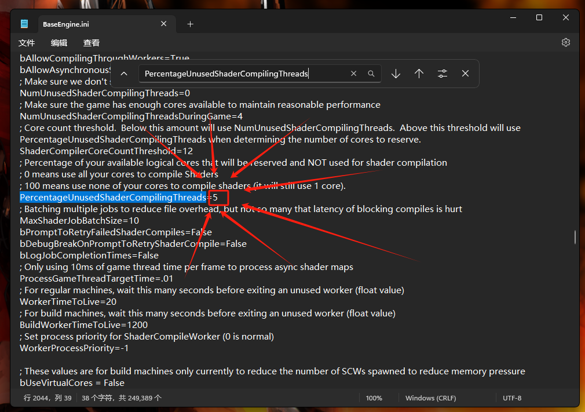Add a new tab with plus icon
The image size is (585, 412).
[190, 24]
